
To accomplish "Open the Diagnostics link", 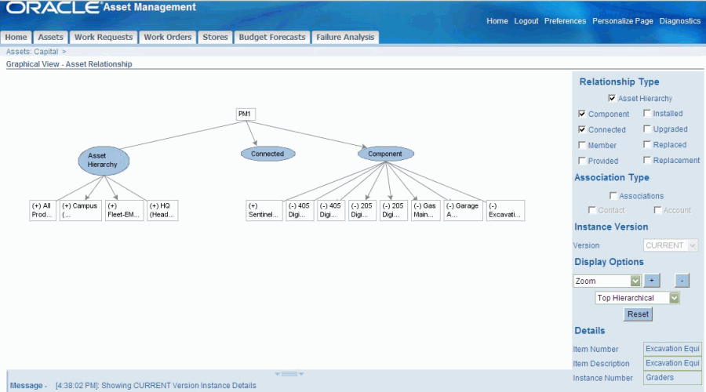I will [680, 20].
